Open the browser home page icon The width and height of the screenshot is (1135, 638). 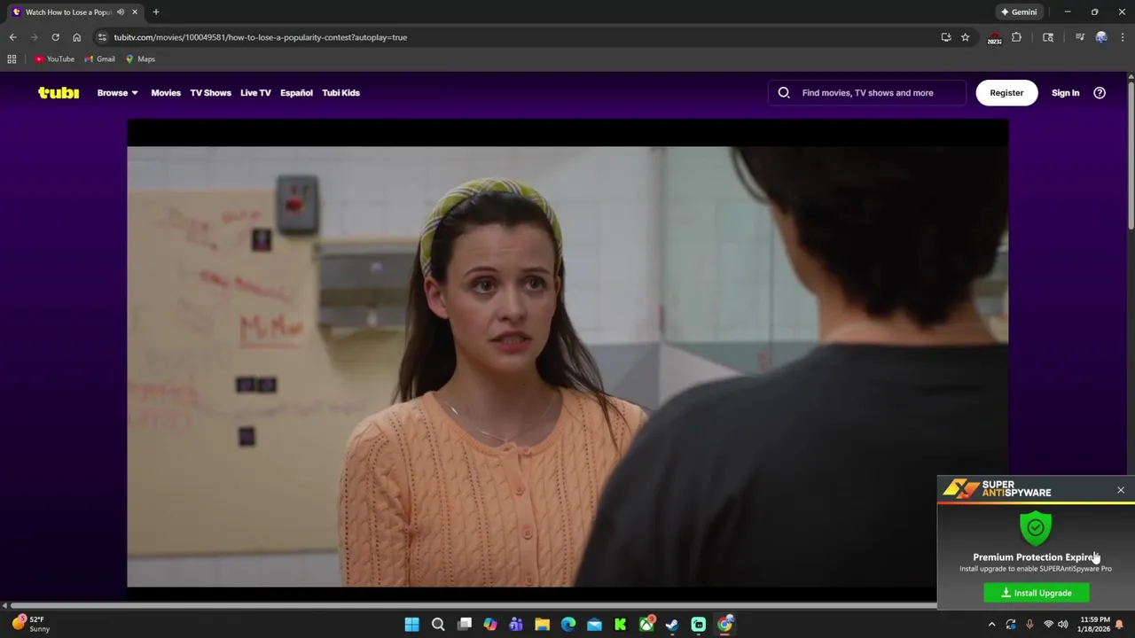click(76, 37)
